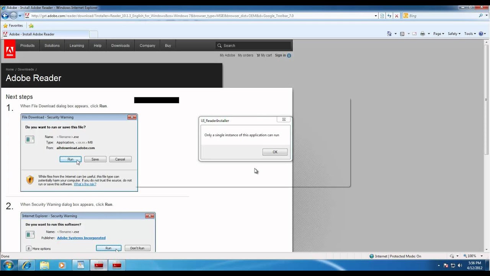Viewport: 490px width, 276px height.
Task: Click the Refresh icon in address bar
Action: pyautogui.click(x=389, y=16)
